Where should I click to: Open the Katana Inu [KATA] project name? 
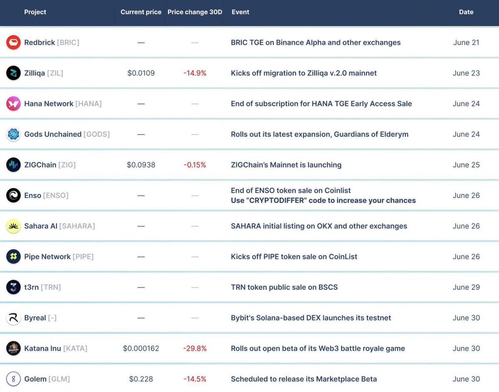pyautogui.click(x=56, y=349)
